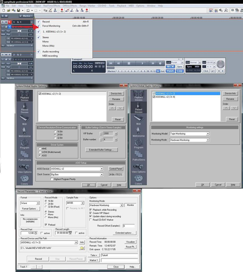Save the project with the floppy disk icon
The width and height of the screenshot is (243, 272).
19,10
